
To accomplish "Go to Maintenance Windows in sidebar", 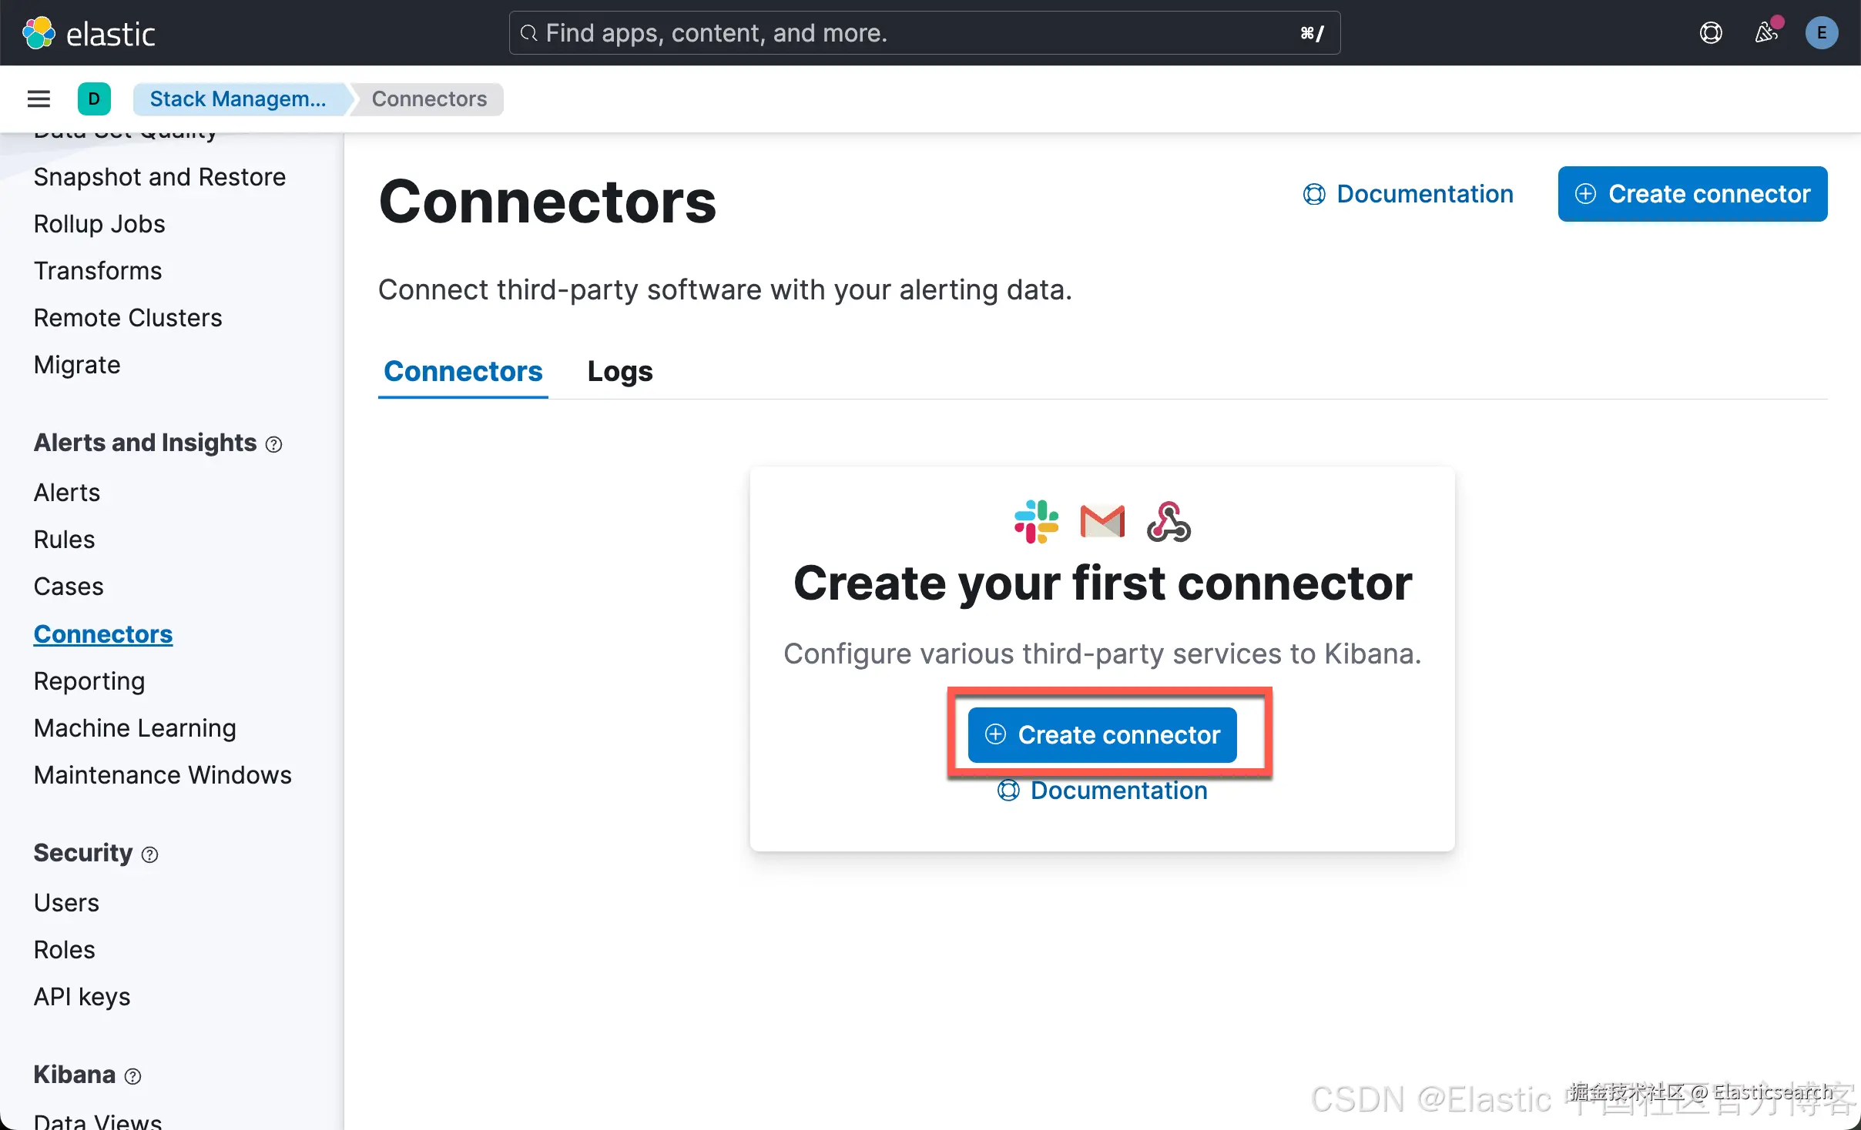I will (163, 774).
